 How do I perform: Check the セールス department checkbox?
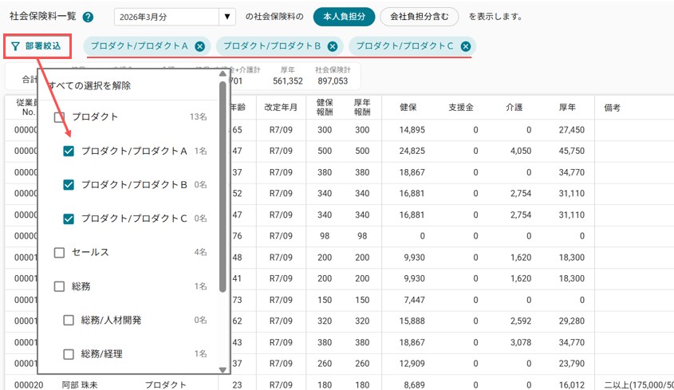(59, 252)
